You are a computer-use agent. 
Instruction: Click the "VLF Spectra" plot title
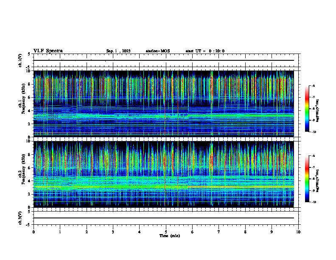48,51
